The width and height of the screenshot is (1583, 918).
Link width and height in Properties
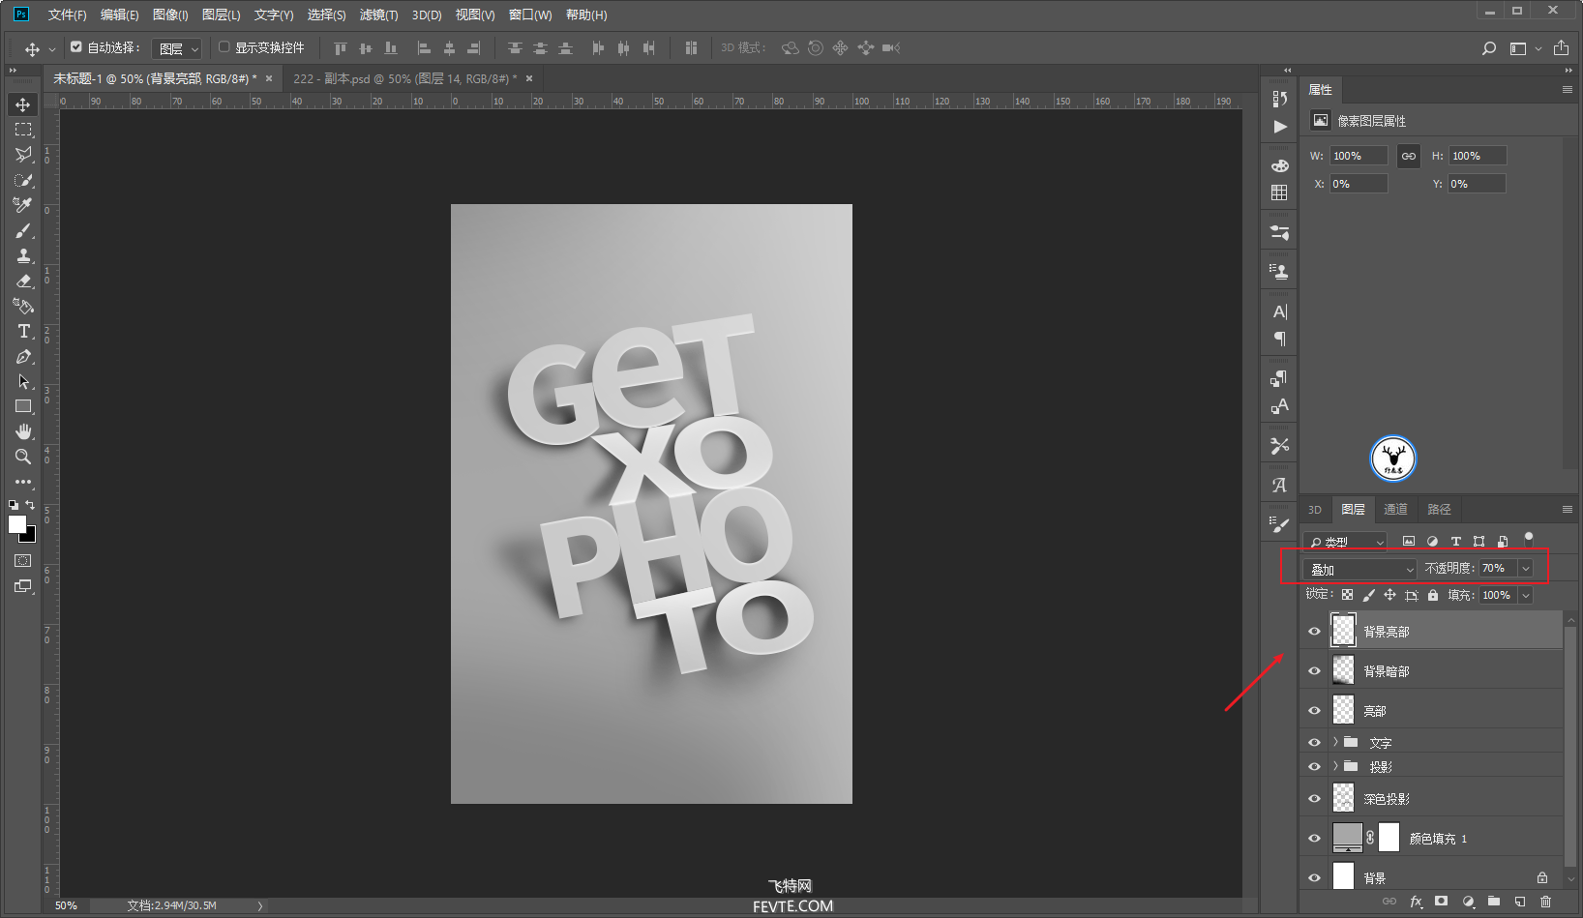pos(1409,156)
